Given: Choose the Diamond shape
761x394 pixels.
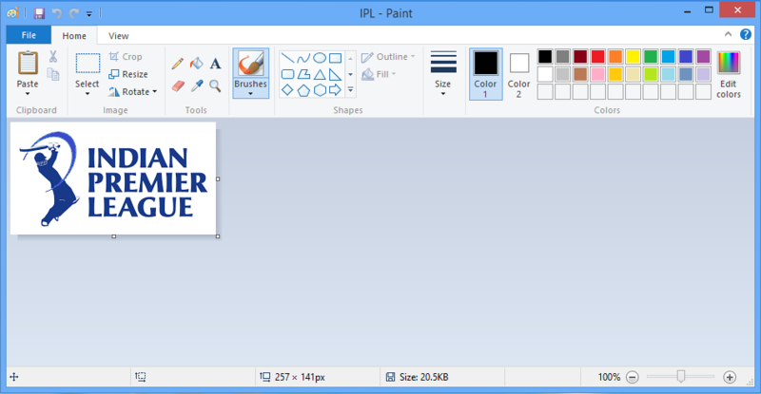Looking at the screenshot, I should click(x=287, y=89).
